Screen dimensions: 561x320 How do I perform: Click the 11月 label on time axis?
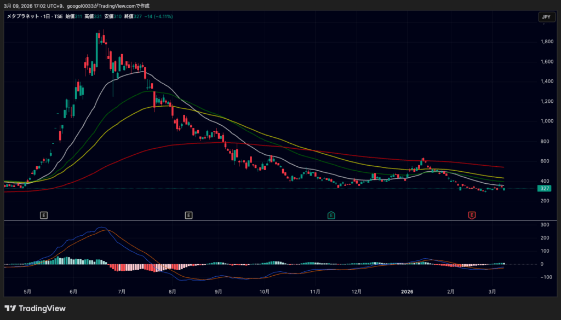point(315,292)
